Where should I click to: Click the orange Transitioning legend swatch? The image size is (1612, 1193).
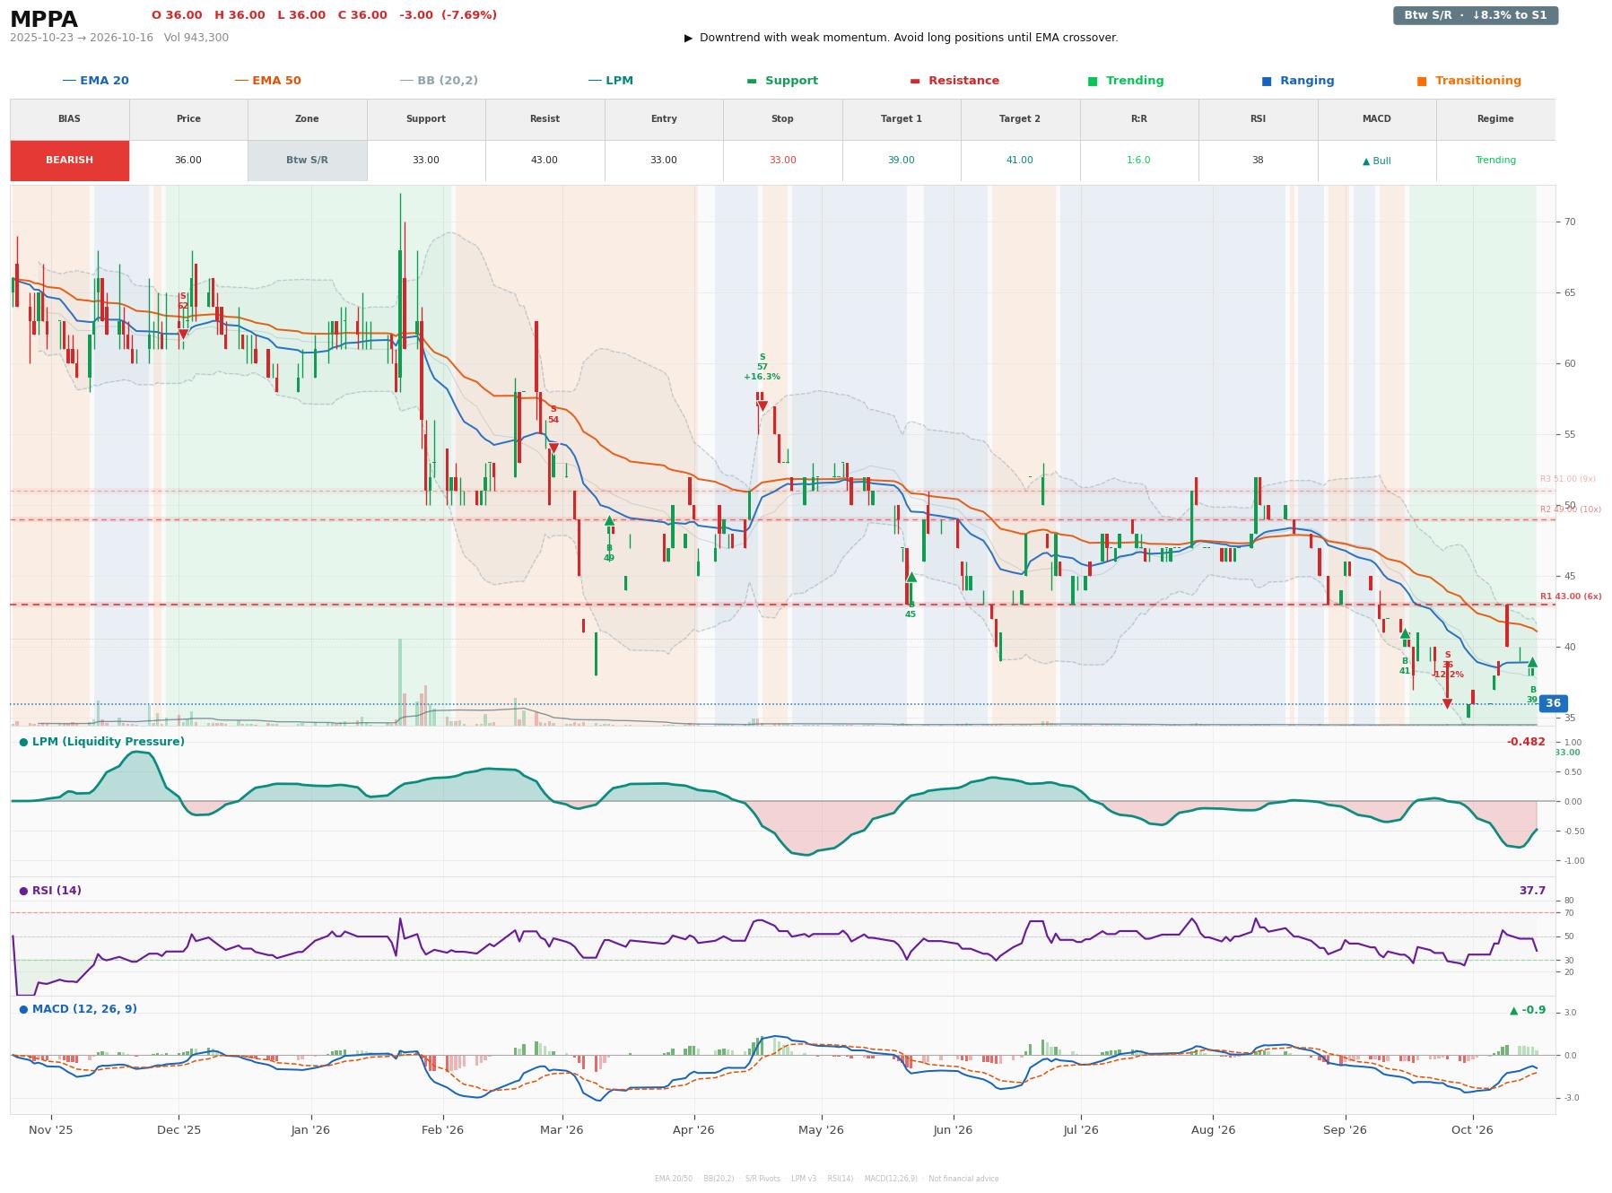pos(1421,81)
